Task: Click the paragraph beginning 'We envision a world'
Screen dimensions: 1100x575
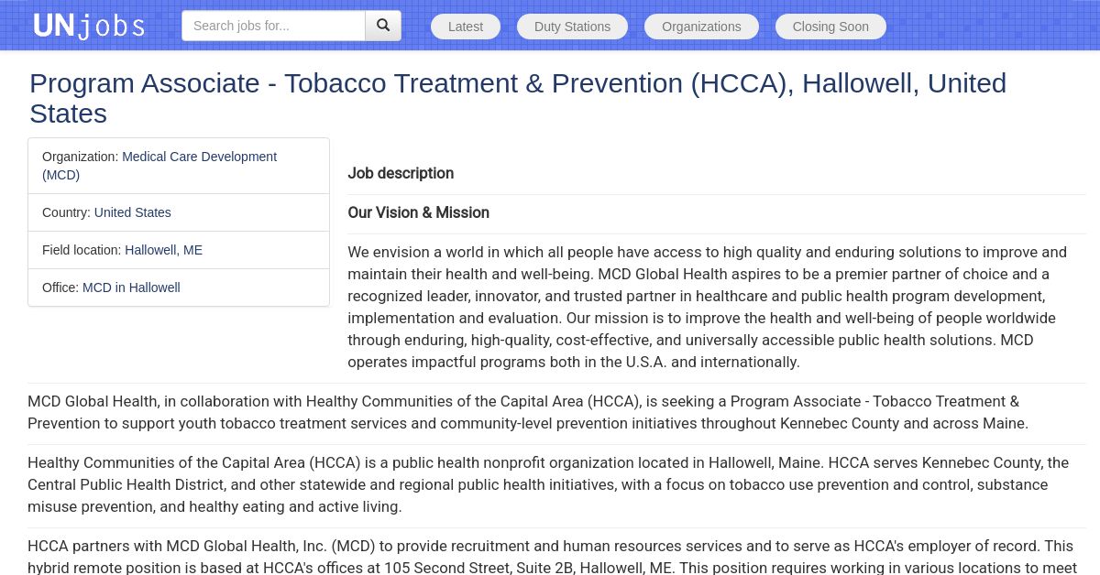Action: point(708,307)
